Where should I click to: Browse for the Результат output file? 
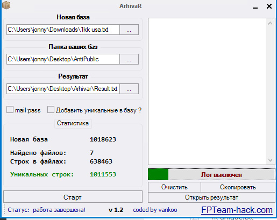point(129,89)
